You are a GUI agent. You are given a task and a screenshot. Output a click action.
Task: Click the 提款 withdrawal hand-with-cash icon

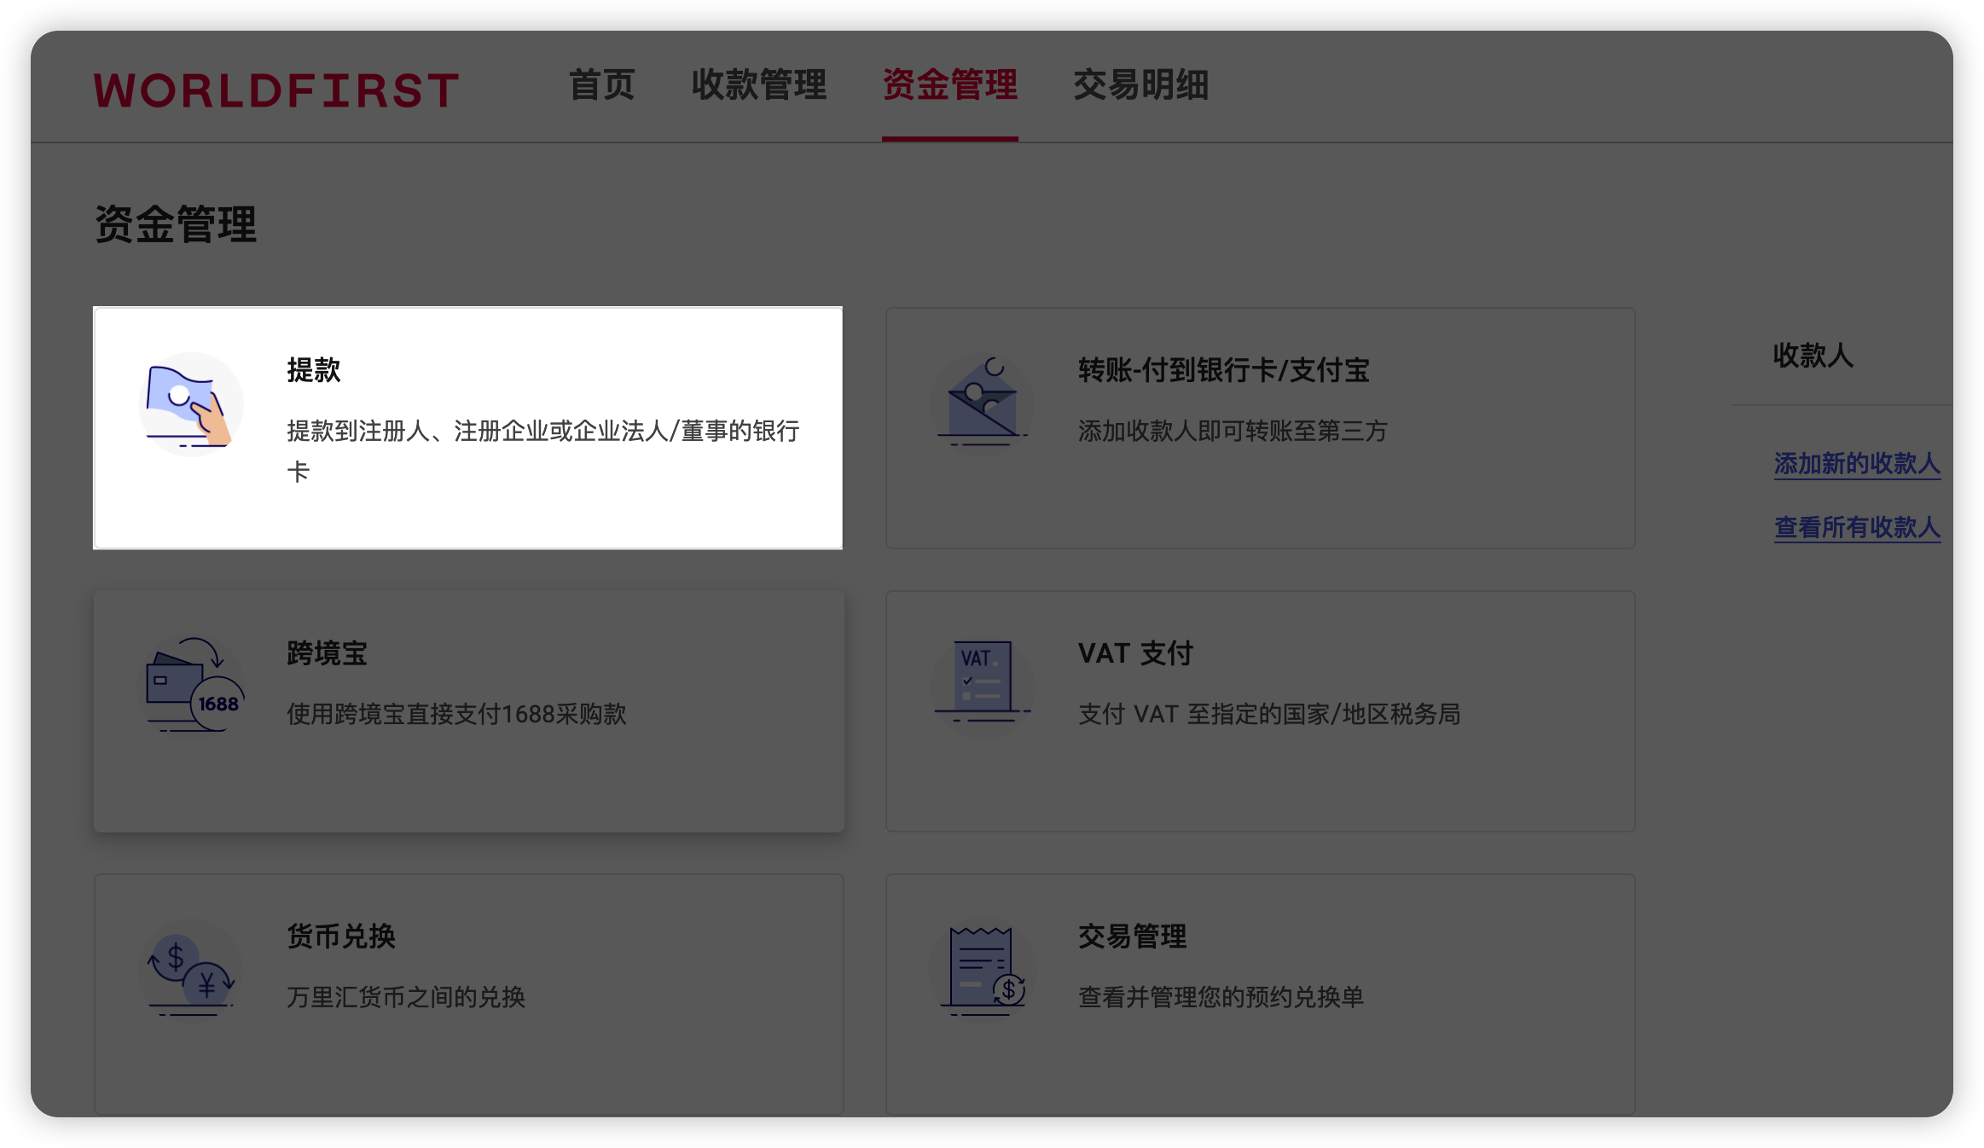pos(191,406)
